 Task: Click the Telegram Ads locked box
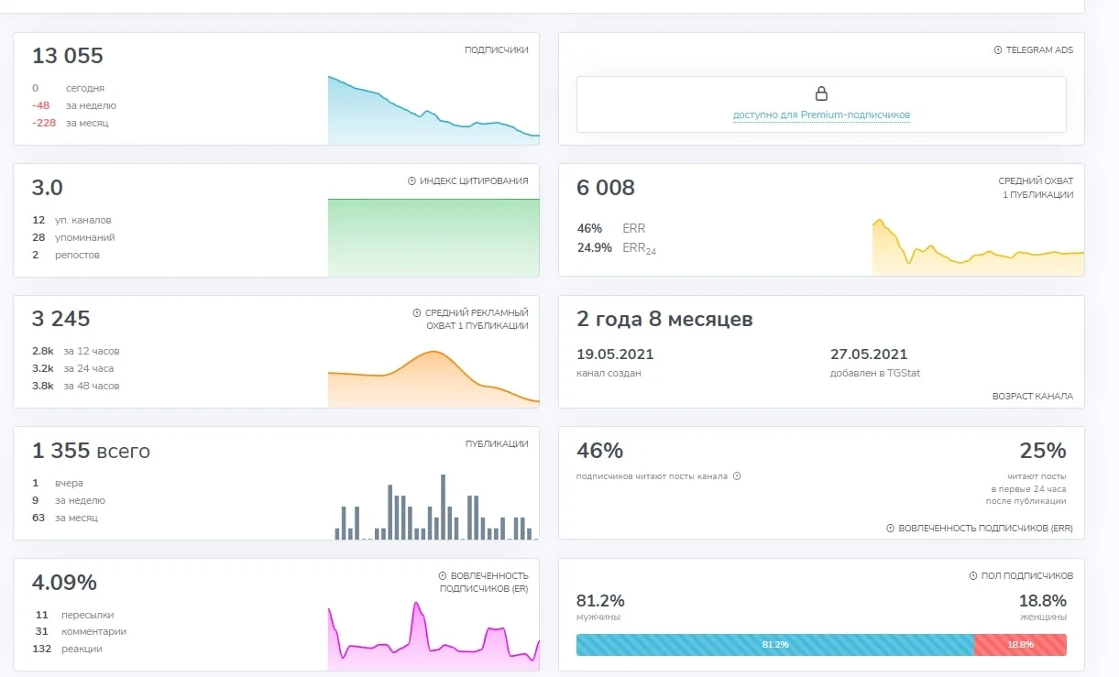(821, 104)
